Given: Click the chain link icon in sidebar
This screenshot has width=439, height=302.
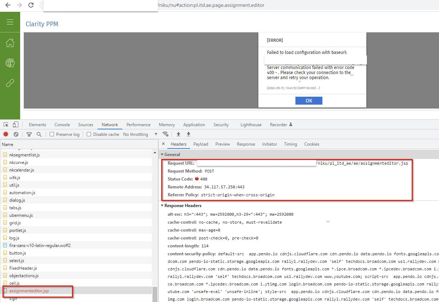Looking at the screenshot, I should click(x=10, y=83).
